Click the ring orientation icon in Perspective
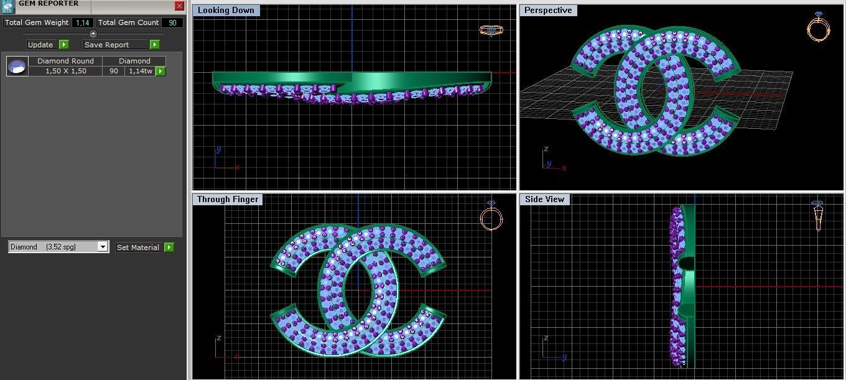The image size is (846, 380). [818, 26]
